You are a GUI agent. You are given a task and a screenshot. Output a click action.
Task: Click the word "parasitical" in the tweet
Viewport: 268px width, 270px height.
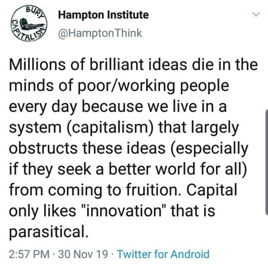point(49,231)
